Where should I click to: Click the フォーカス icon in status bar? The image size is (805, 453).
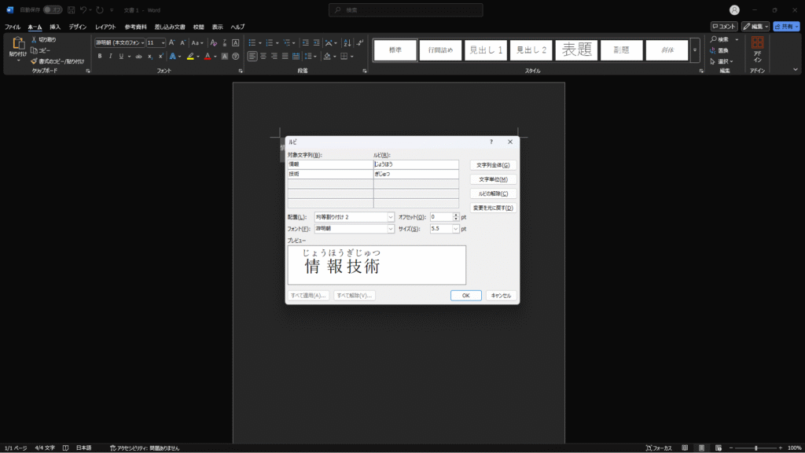649,447
